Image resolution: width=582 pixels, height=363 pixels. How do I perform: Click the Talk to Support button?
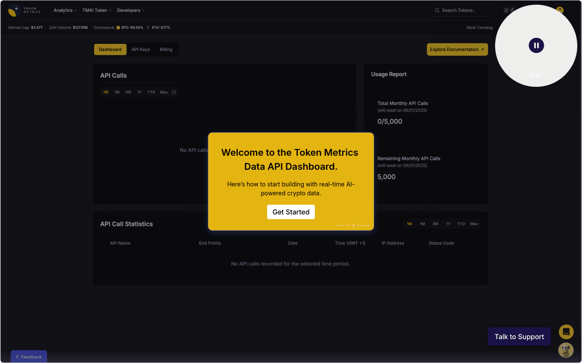click(519, 337)
